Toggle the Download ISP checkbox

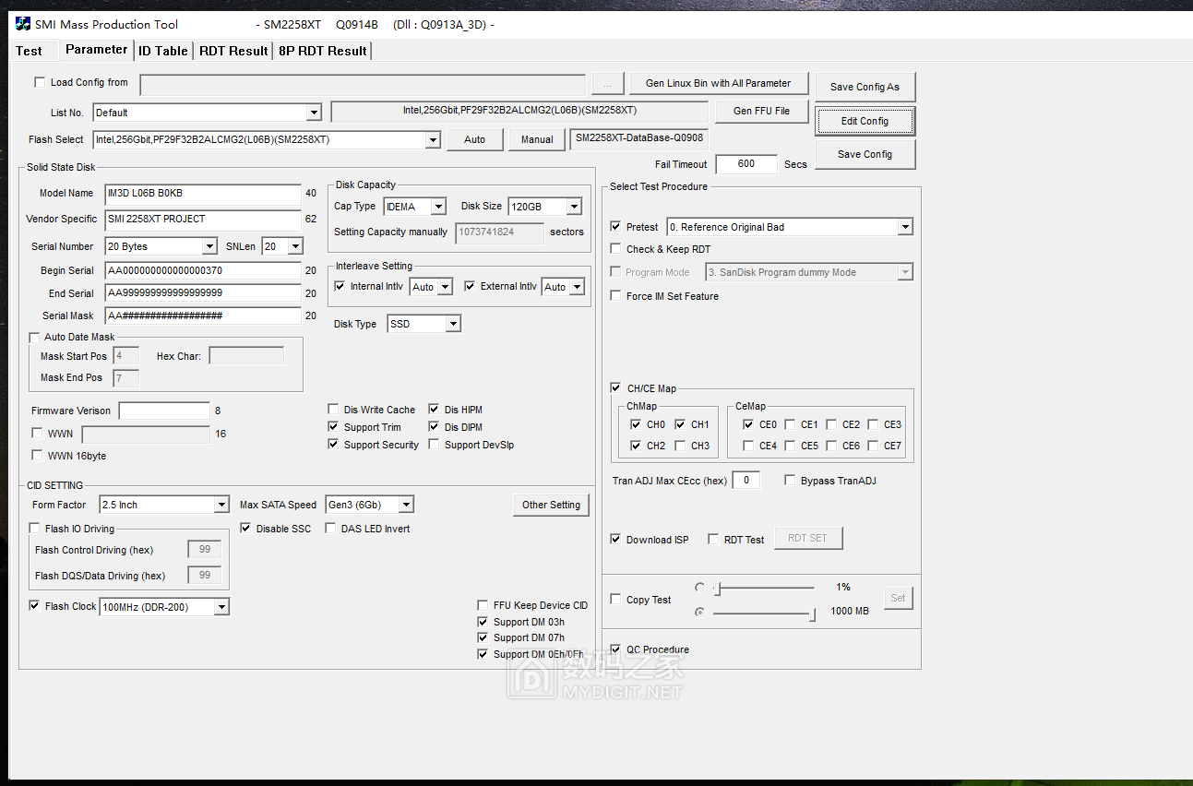point(616,540)
